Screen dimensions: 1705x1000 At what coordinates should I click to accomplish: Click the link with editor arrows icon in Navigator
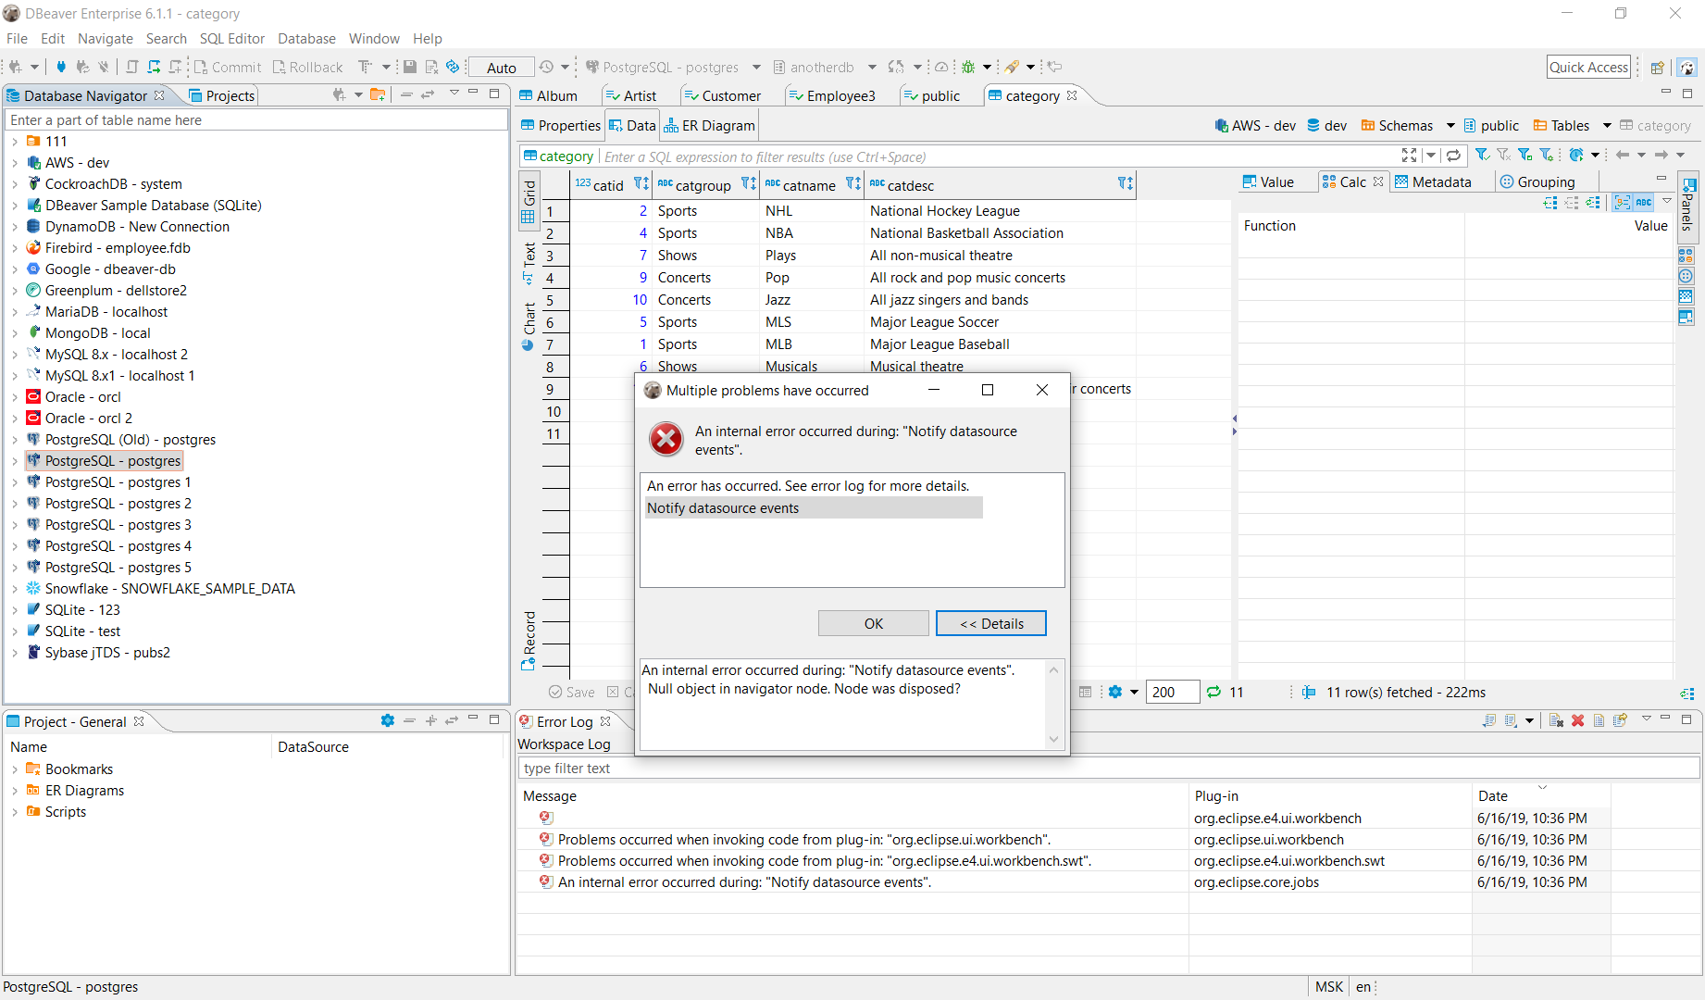(x=428, y=94)
